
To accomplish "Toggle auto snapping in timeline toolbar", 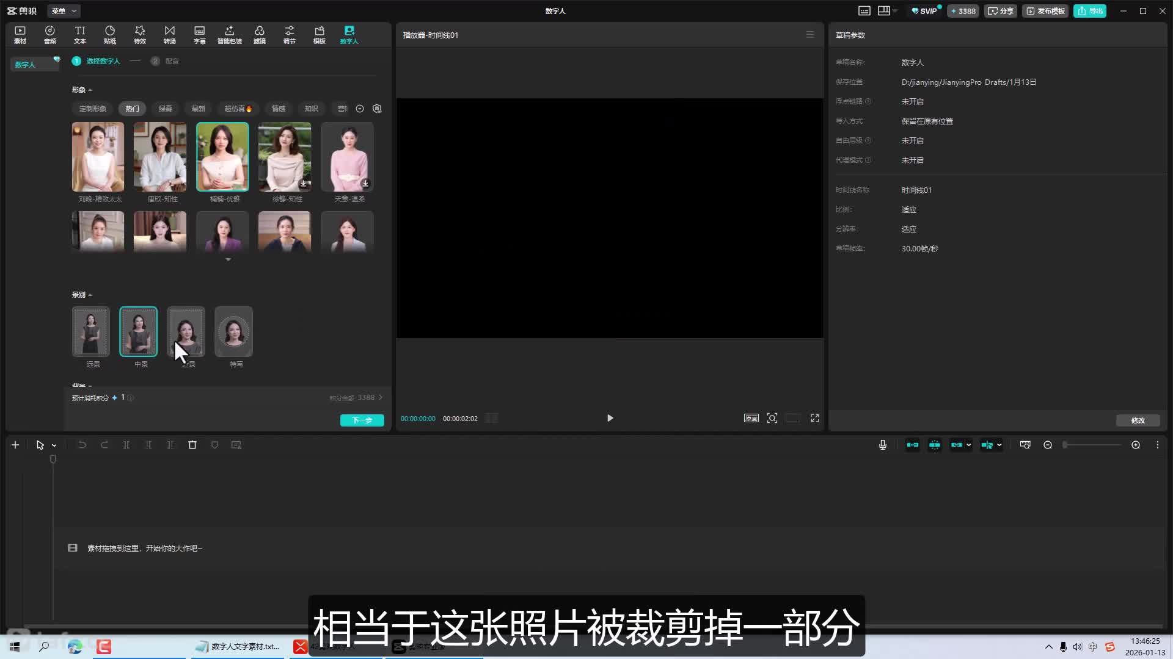I will (935, 445).
